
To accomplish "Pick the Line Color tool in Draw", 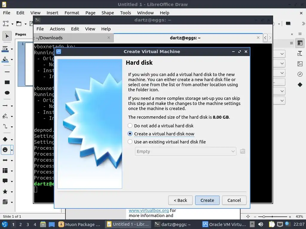I will pos(5,49).
